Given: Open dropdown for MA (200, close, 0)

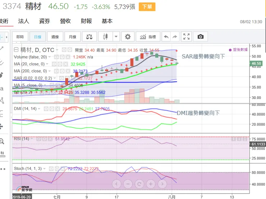Looking at the screenshot, I should click(49, 71).
